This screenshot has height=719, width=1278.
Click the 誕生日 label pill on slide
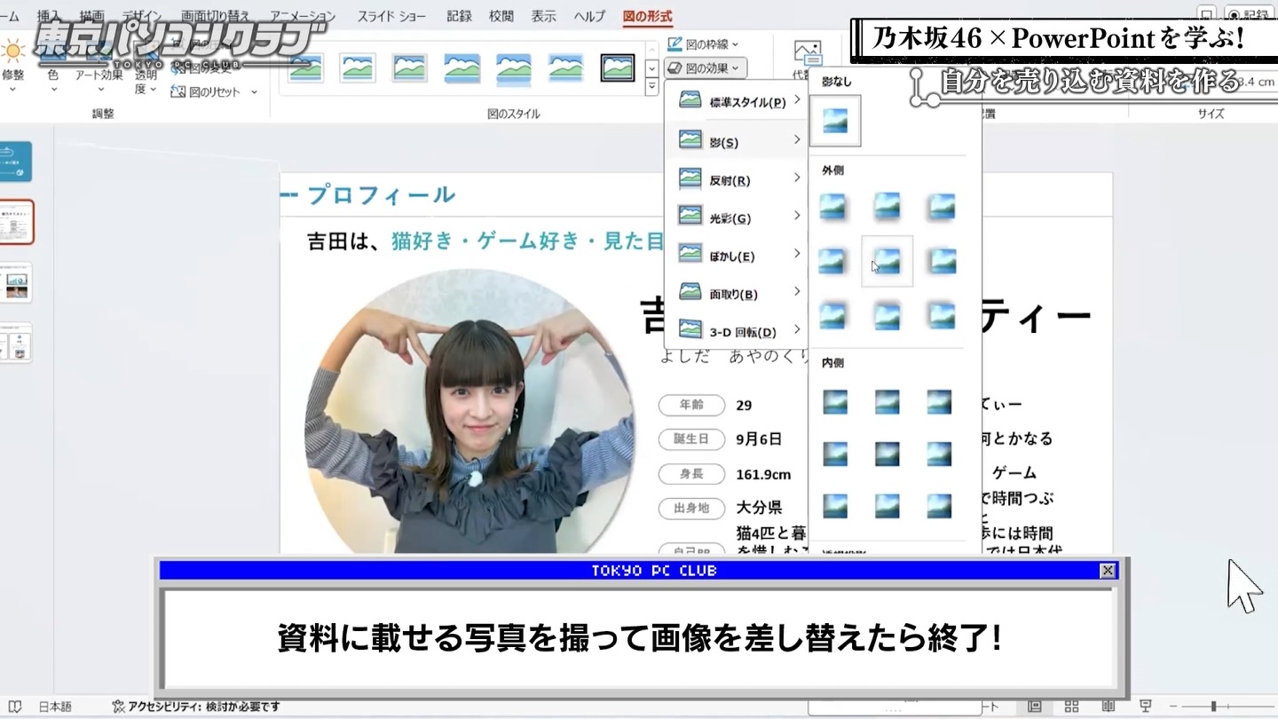tap(691, 439)
